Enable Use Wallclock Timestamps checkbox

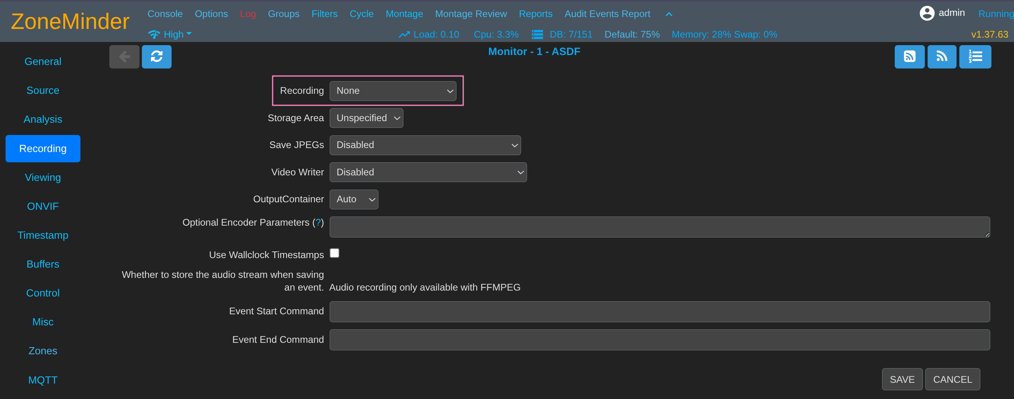coord(334,253)
